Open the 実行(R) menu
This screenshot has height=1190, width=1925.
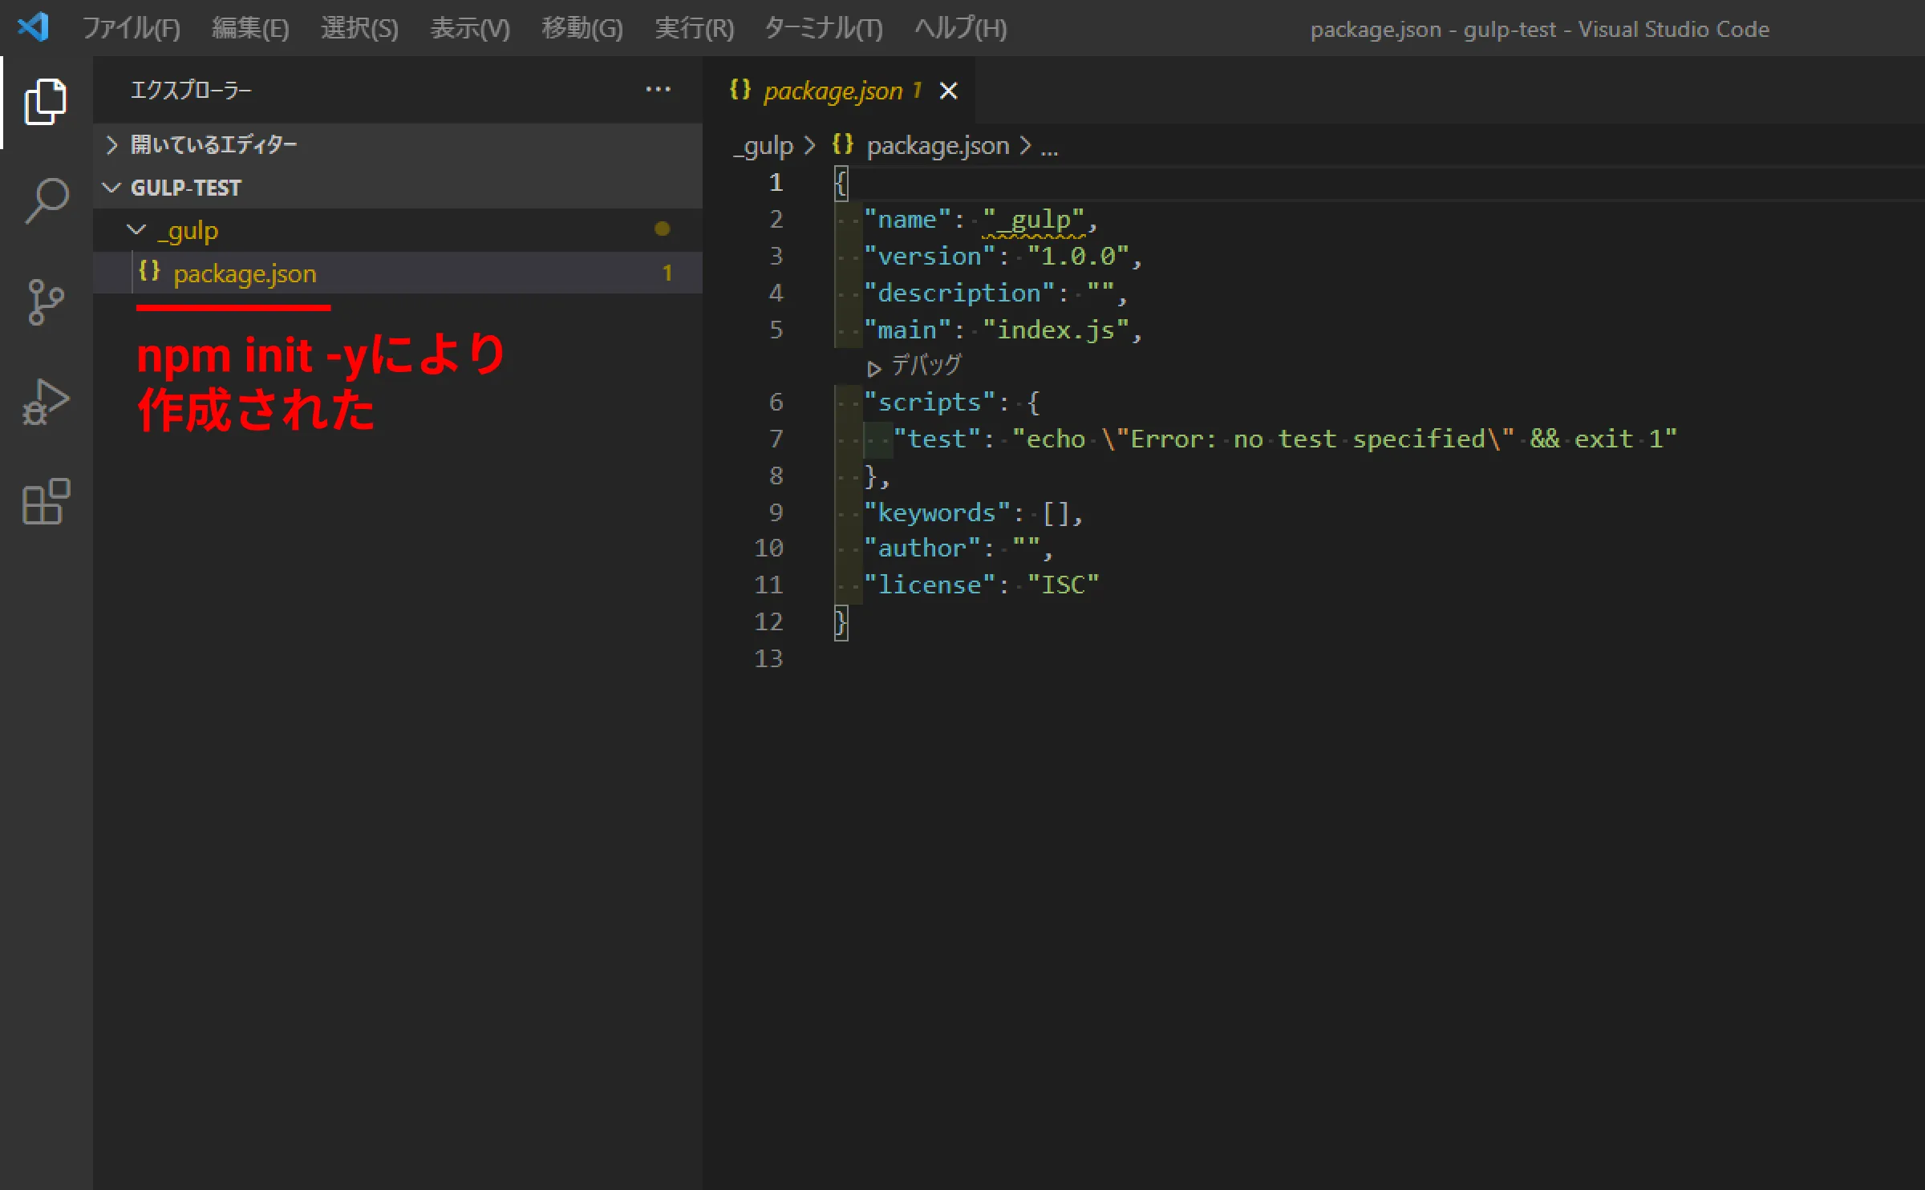pyautogui.click(x=694, y=29)
